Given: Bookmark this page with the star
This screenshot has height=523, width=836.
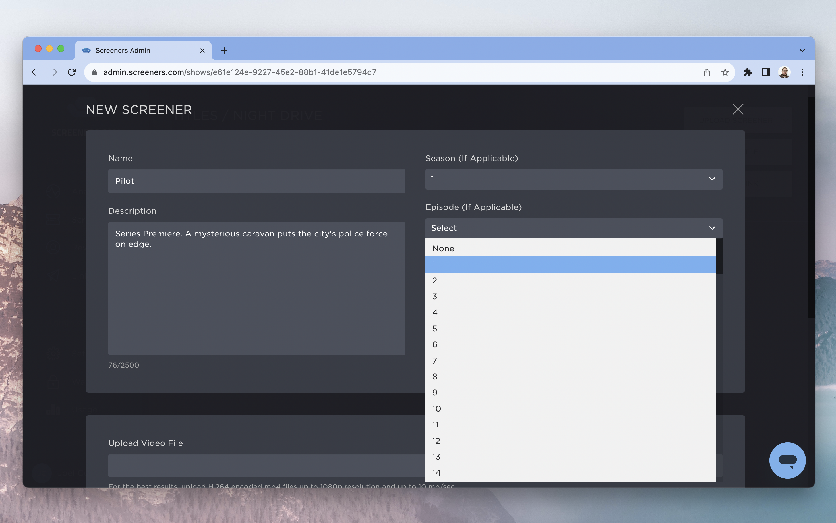Looking at the screenshot, I should pos(725,72).
